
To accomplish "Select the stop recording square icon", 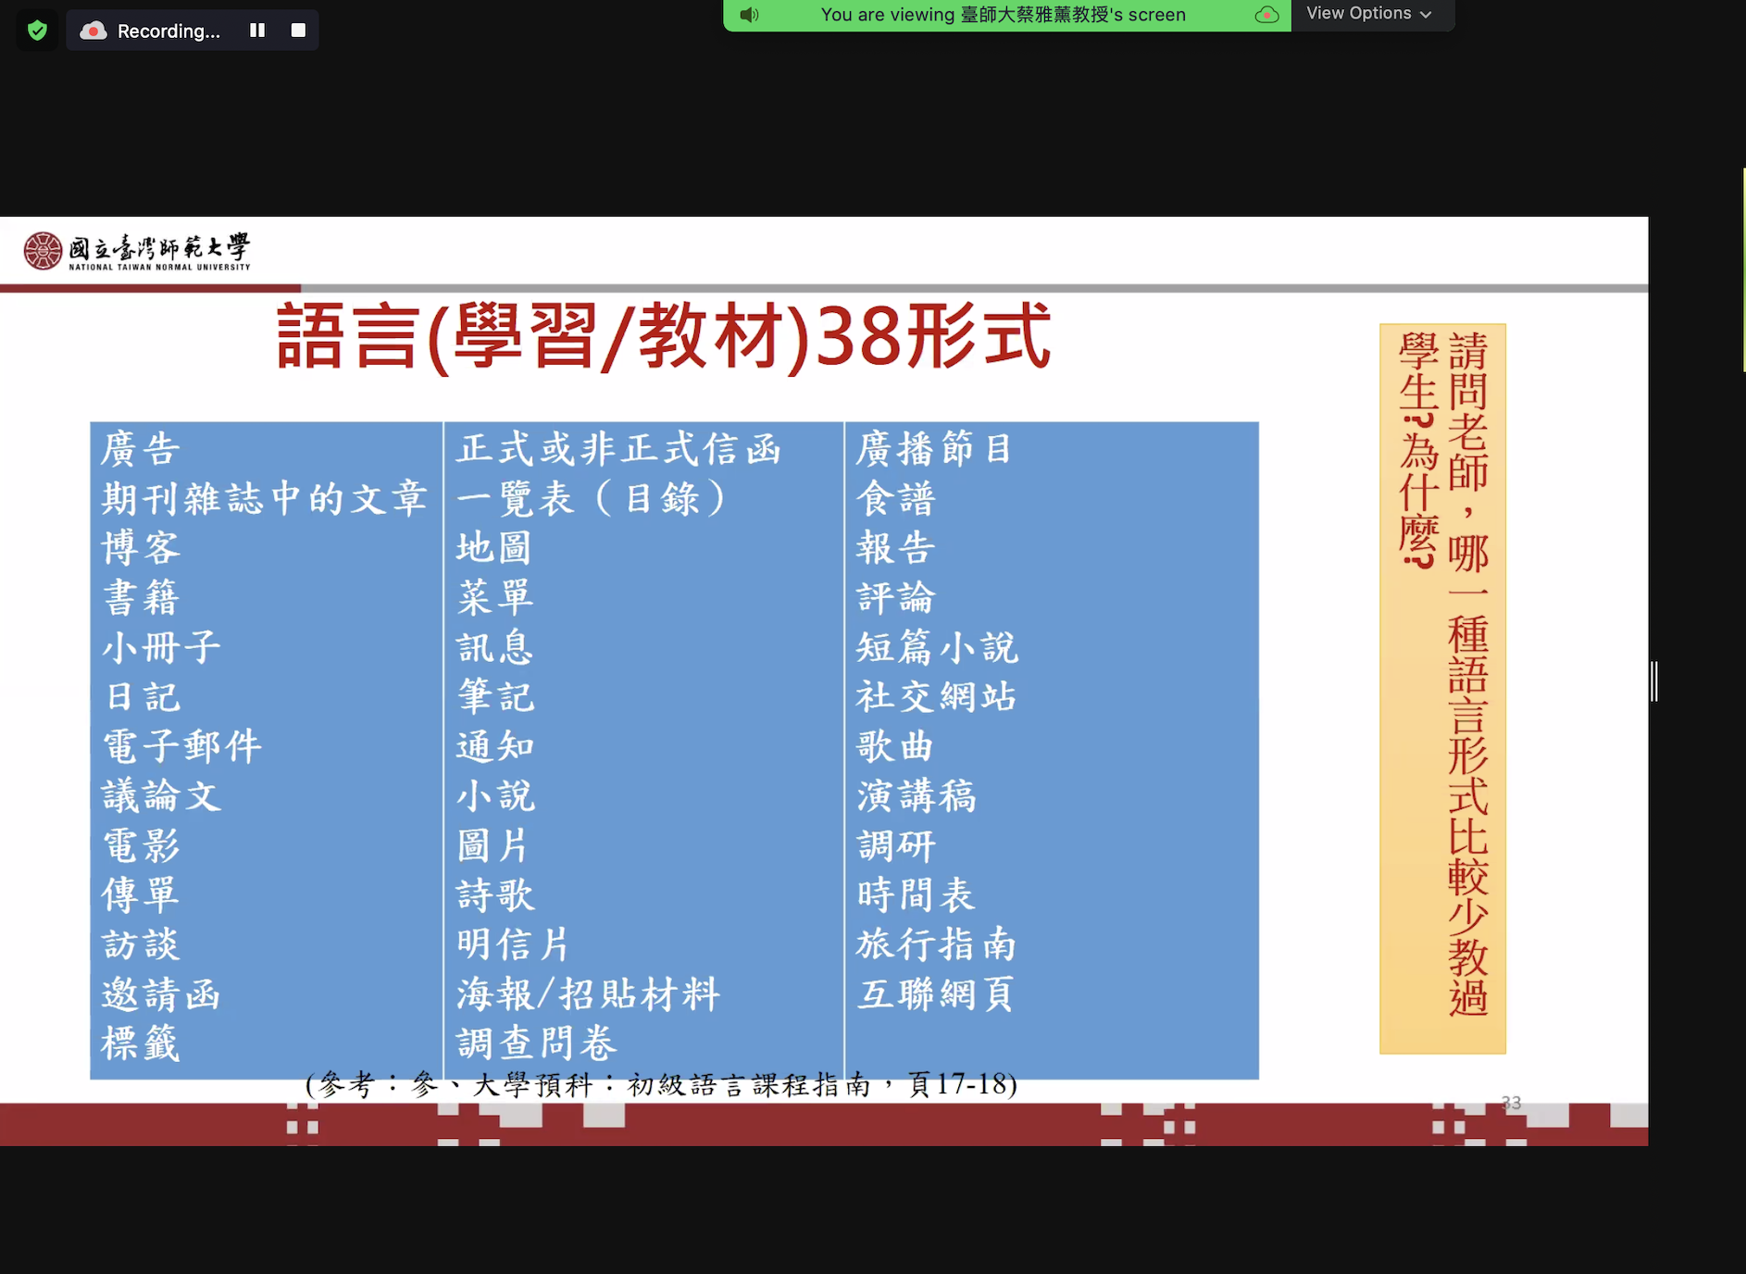I will pyautogui.click(x=298, y=30).
